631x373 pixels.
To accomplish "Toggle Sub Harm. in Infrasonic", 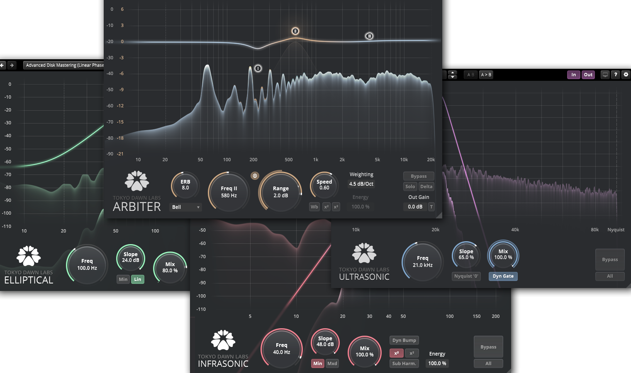I will tap(404, 363).
